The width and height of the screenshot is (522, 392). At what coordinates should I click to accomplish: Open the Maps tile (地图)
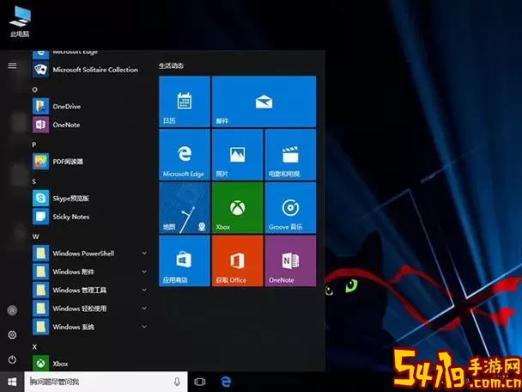pos(185,208)
